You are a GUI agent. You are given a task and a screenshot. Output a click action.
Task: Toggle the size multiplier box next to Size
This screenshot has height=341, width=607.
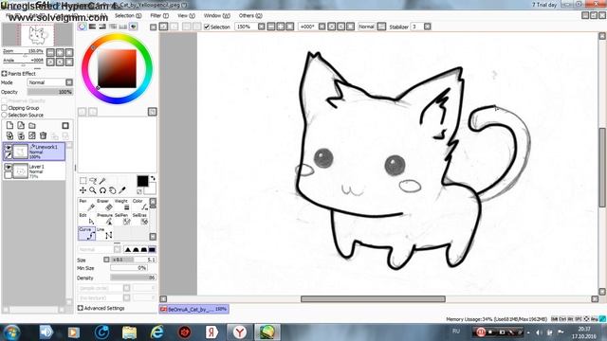click(x=106, y=260)
